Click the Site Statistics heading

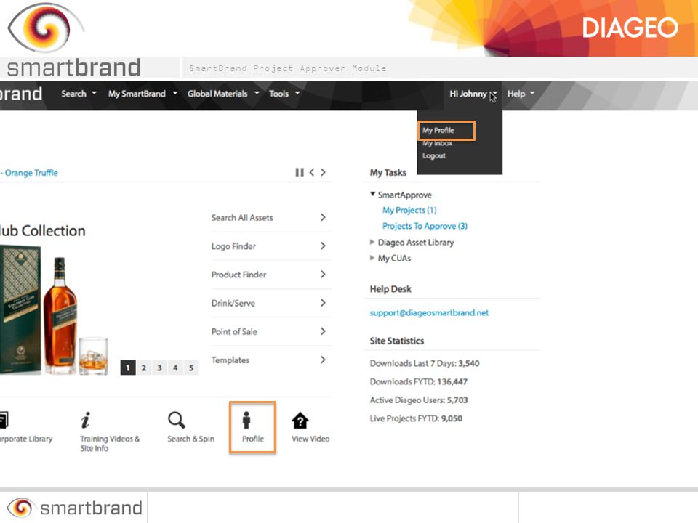397,341
